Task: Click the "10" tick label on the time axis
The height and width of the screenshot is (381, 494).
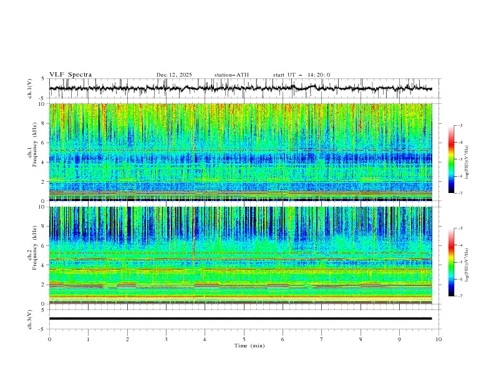Action: tap(438, 339)
